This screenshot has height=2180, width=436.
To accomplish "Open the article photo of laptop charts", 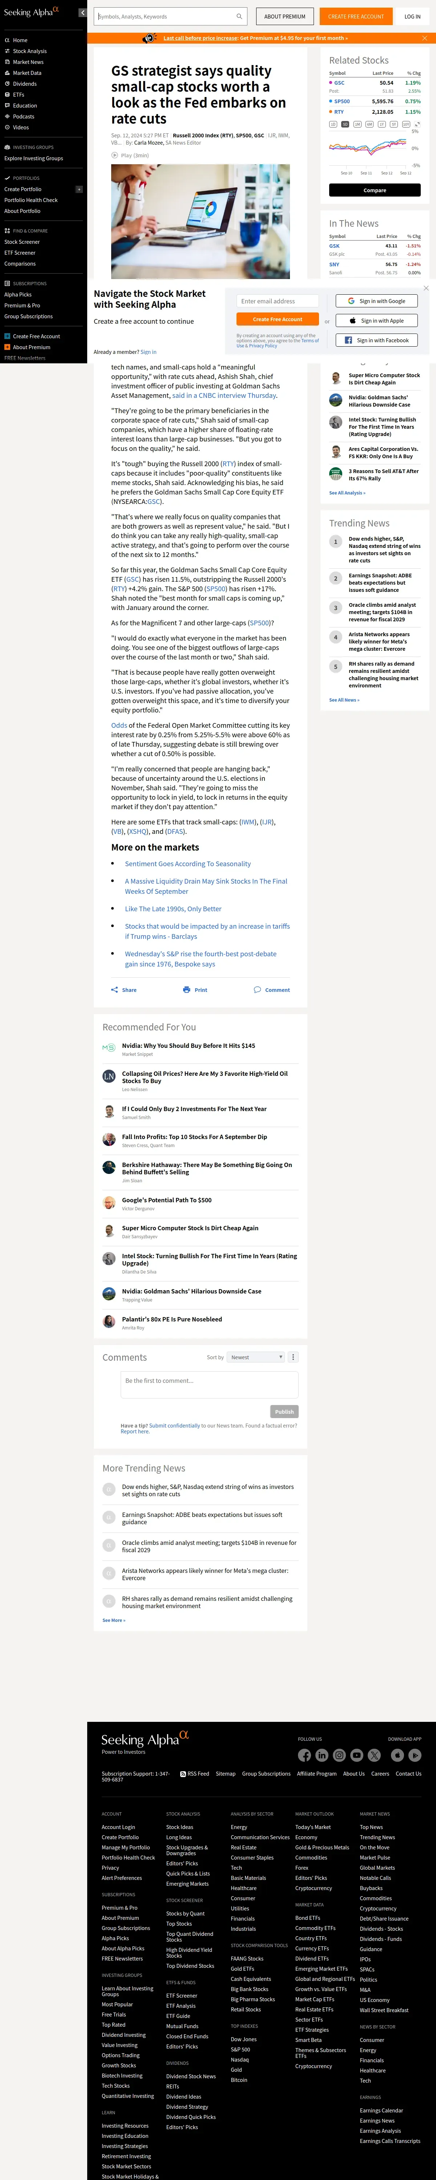I will (x=201, y=222).
